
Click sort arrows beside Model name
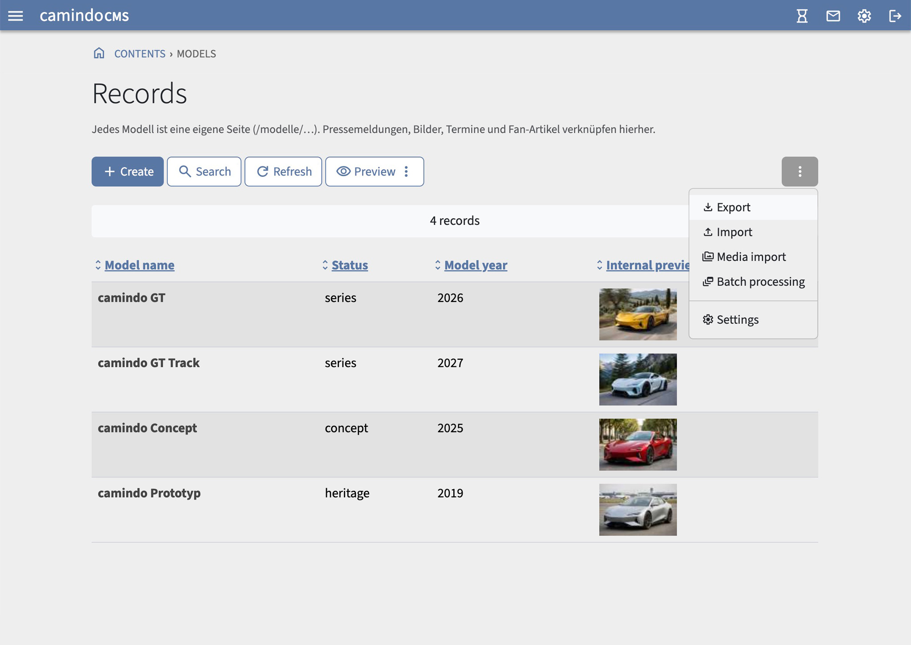click(x=98, y=265)
